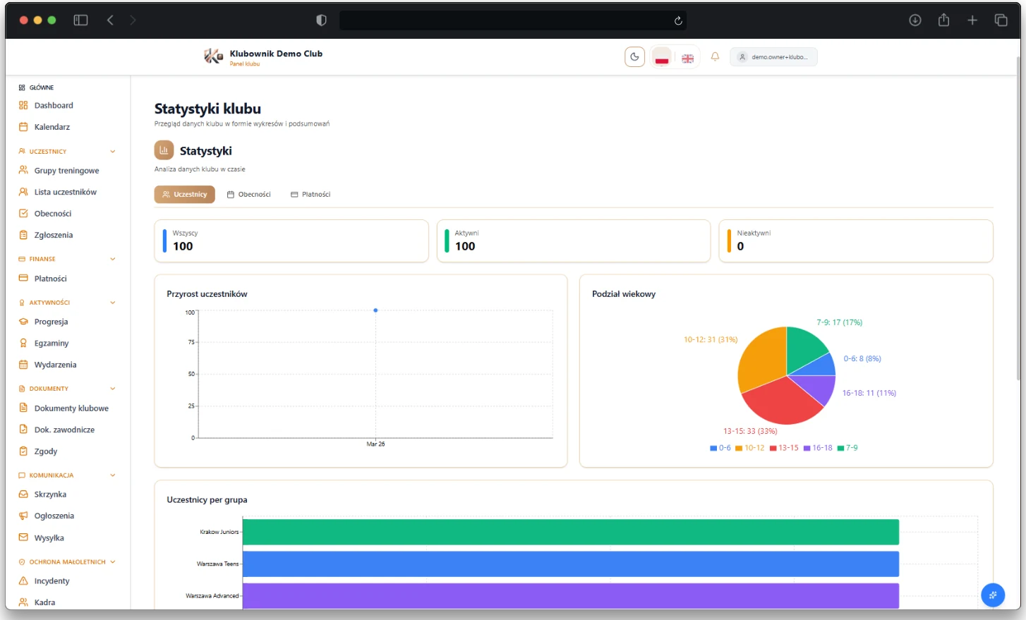
Task: Enable dark mode with the moon icon
Action: click(x=634, y=56)
